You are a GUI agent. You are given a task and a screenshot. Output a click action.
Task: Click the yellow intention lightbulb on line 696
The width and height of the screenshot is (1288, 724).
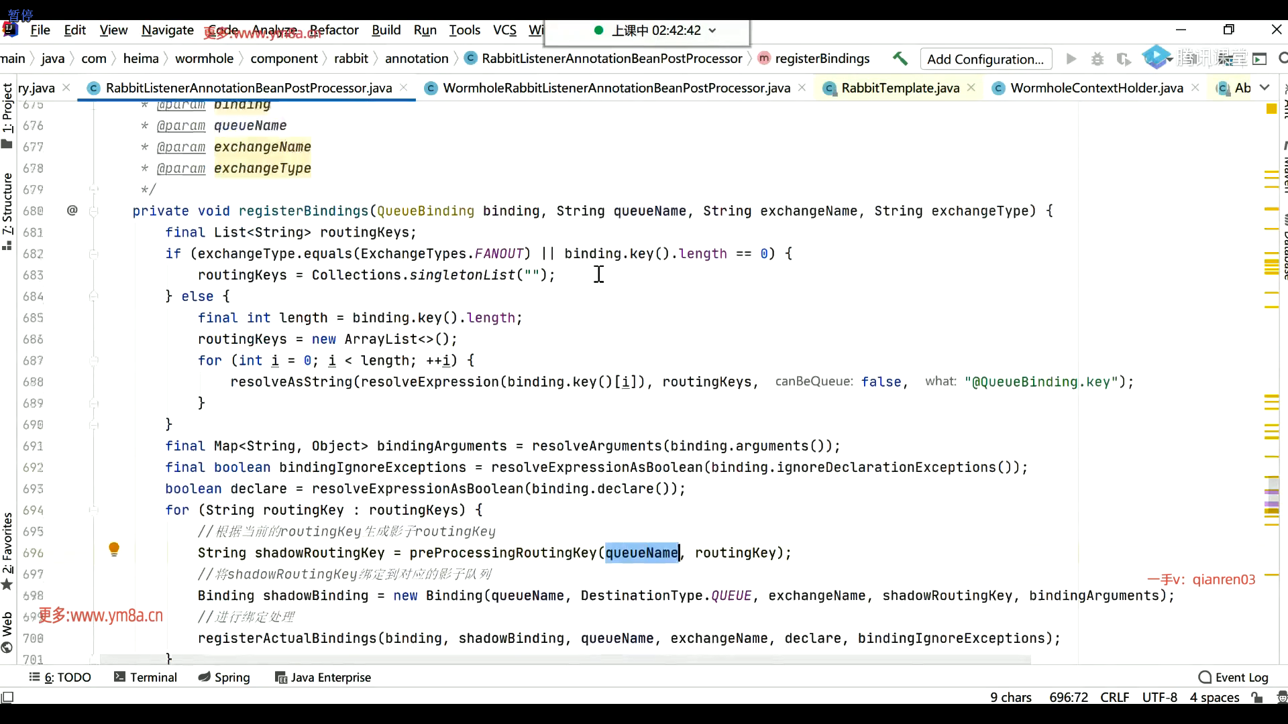point(114,549)
